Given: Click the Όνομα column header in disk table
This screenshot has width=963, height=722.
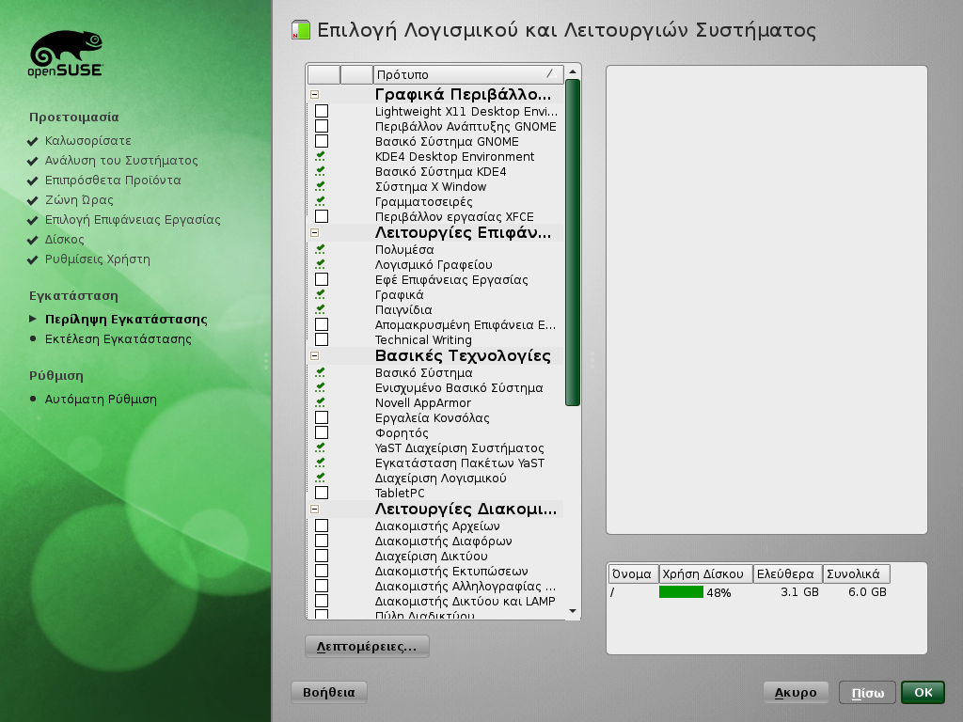Looking at the screenshot, I should 633,574.
